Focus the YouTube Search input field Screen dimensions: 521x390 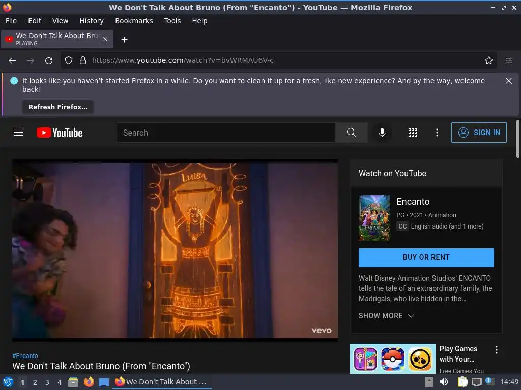pyautogui.click(x=226, y=133)
